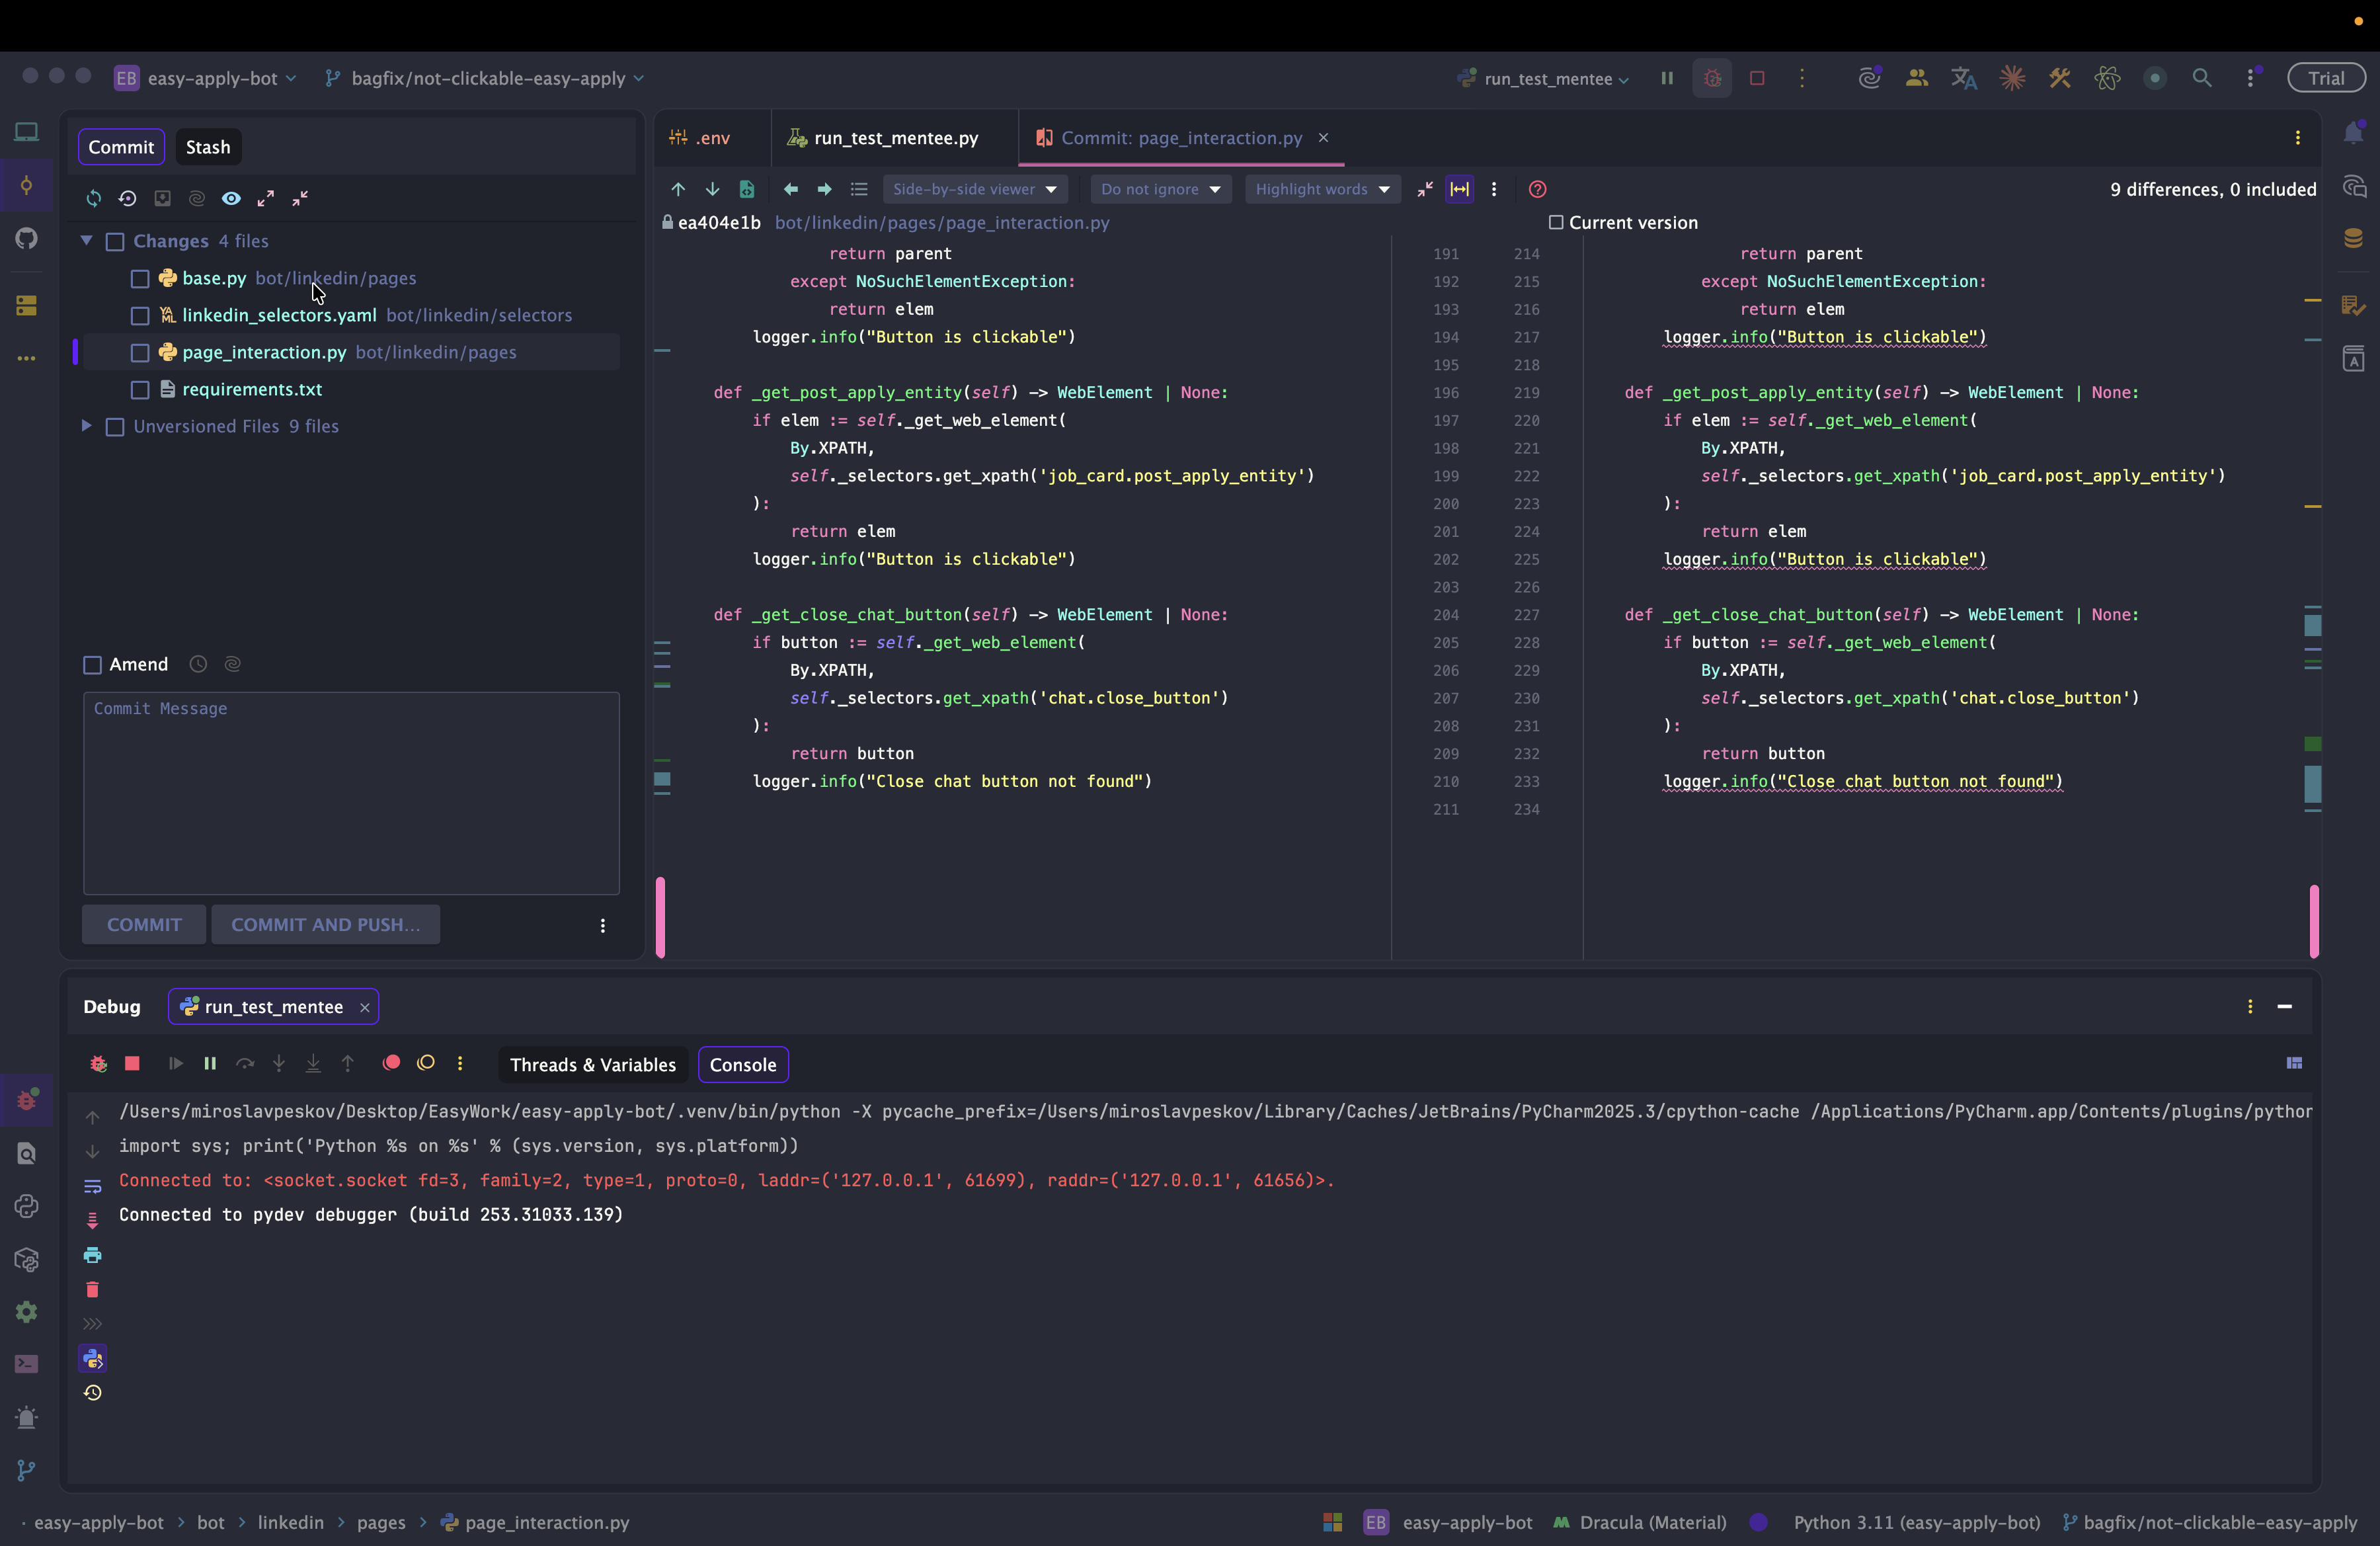
Task: Check the Amend checkbox
Action: [93, 665]
